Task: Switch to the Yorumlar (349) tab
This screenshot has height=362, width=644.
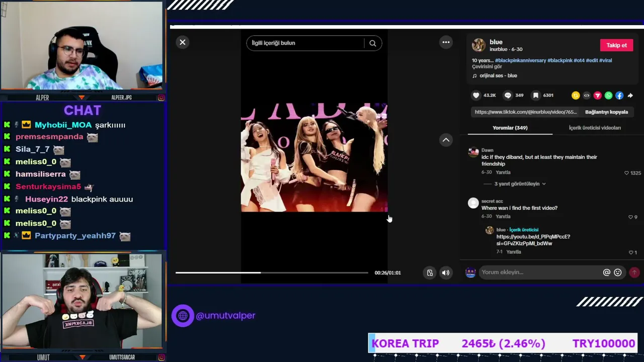Action: 510,128
